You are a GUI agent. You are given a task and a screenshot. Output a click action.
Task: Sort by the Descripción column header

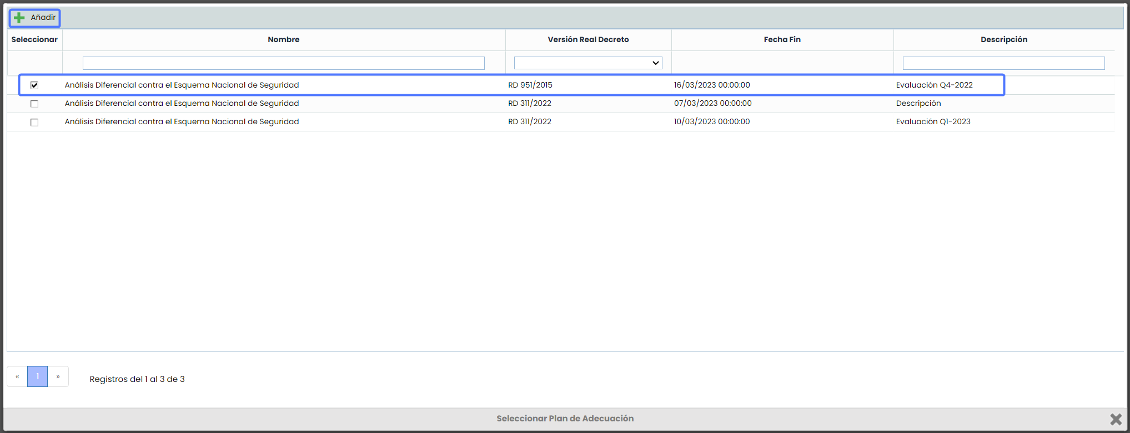1003,39
